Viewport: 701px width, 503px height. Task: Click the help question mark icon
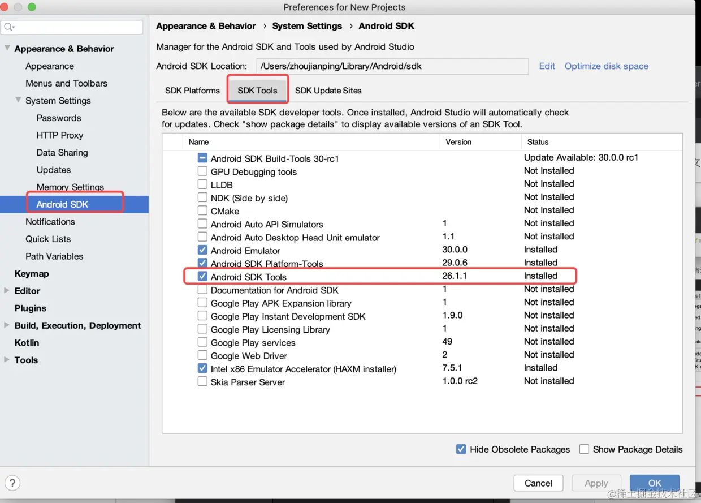12,483
